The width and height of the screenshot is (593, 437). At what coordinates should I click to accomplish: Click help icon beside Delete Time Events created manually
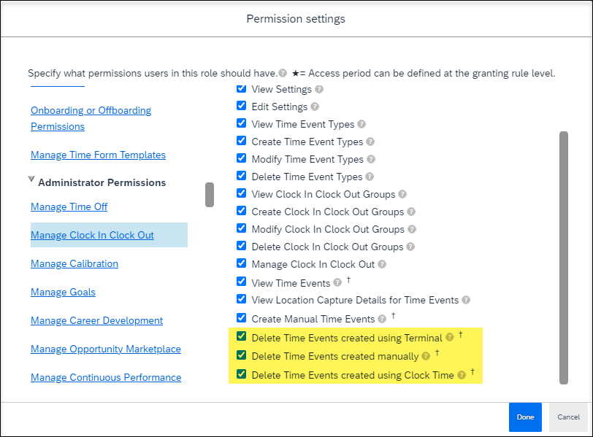click(x=426, y=356)
